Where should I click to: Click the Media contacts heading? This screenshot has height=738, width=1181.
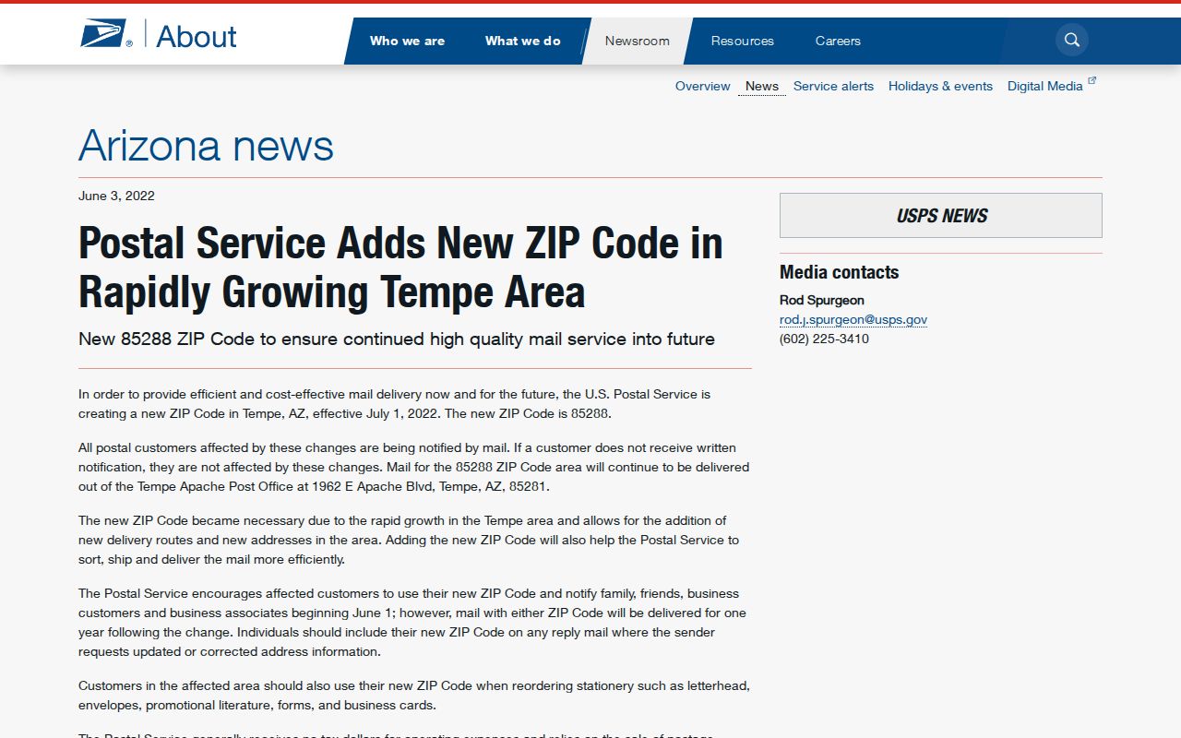(839, 272)
